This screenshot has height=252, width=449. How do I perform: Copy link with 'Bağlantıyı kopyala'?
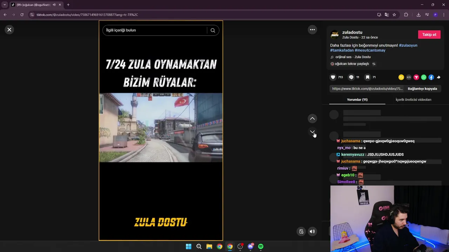(422, 89)
